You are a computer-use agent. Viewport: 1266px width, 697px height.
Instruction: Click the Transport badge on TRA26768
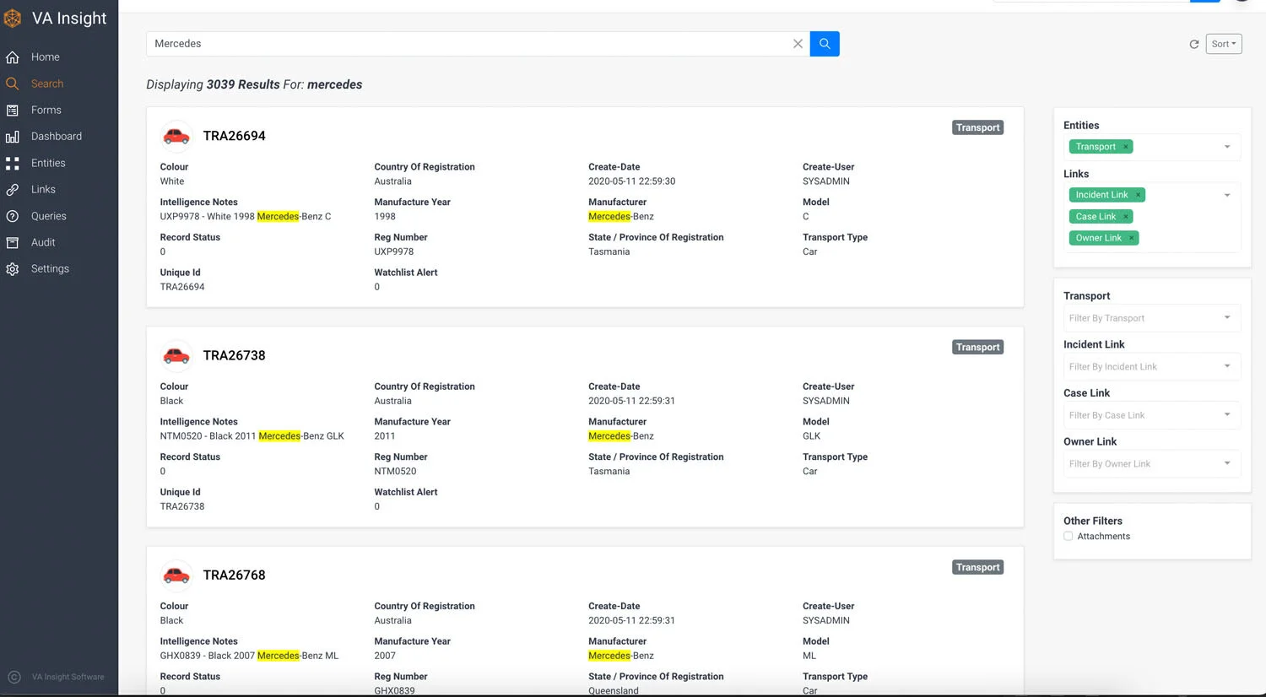(977, 567)
